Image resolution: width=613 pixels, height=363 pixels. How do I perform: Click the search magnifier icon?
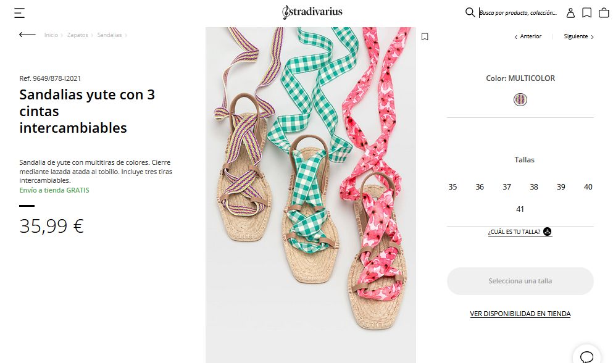(470, 12)
